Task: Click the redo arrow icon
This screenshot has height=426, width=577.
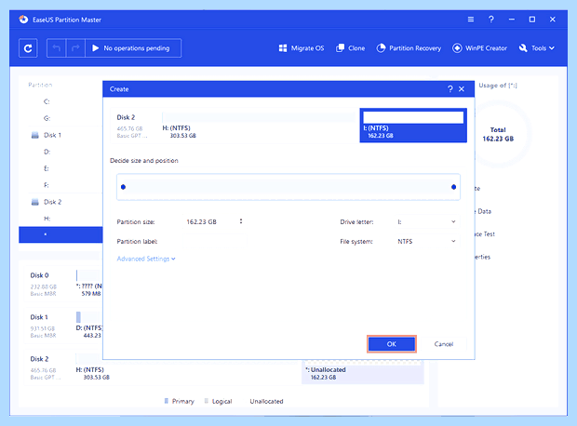Action: [x=75, y=48]
